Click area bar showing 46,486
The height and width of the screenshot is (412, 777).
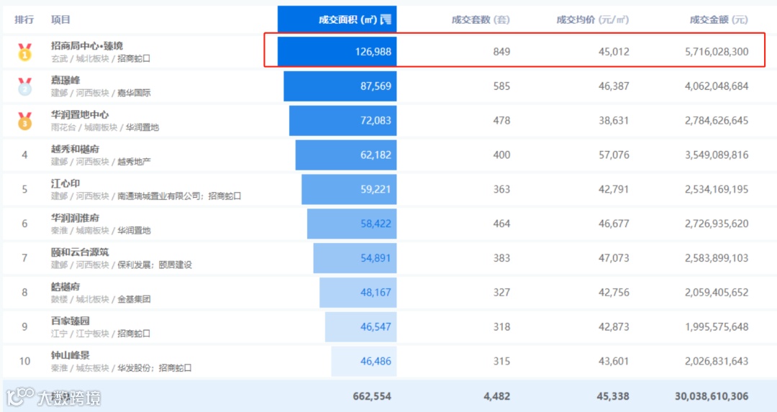[x=364, y=362]
